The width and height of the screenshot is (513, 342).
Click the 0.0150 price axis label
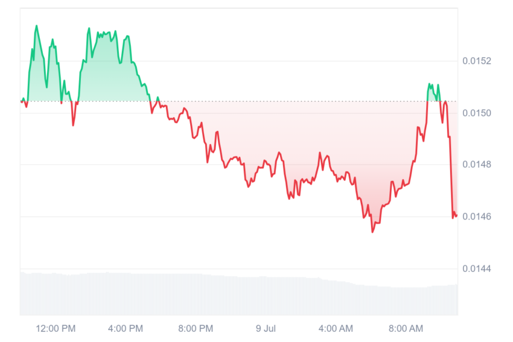pos(476,113)
